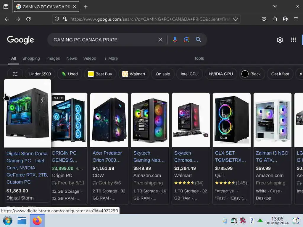Open Firefox account icon
This screenshot has width=303, height=227.
pos(285,19)
